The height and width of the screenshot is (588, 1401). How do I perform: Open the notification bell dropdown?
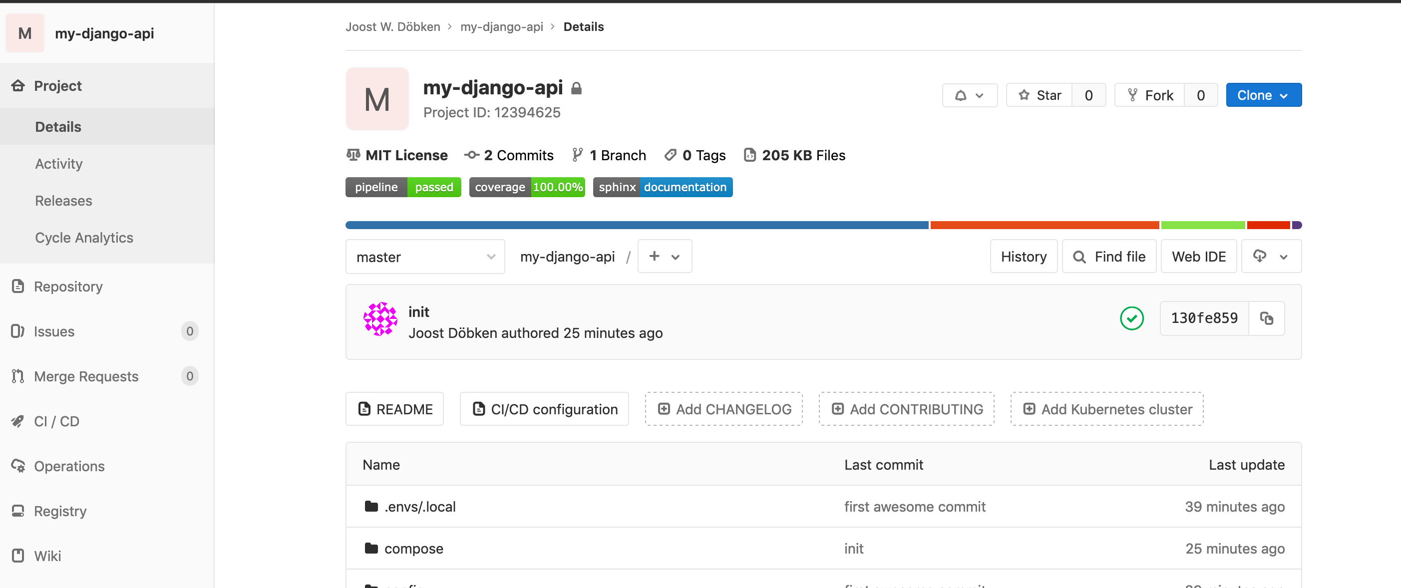(x=969, y=95)
